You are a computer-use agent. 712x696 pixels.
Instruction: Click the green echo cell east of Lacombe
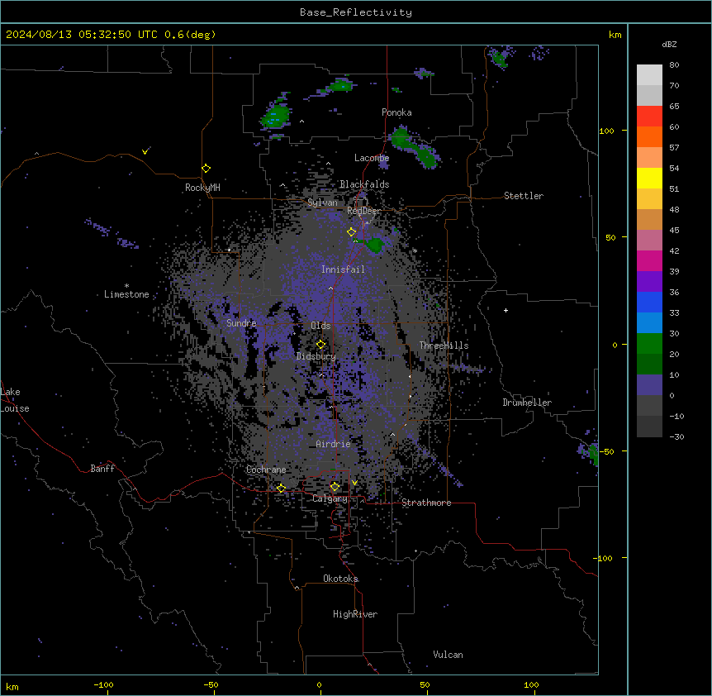coord(414,148)
